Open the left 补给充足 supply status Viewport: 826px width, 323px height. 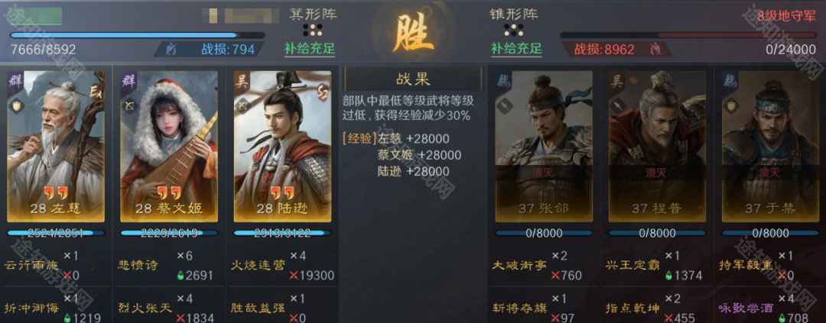point(310,49)
